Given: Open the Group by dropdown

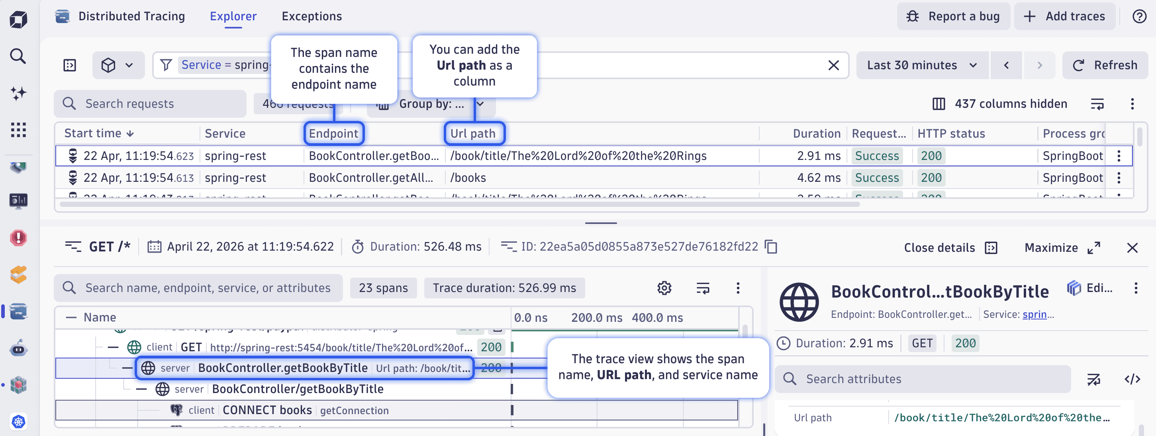Looking at the screenshot, I should [x=431, y=104].
